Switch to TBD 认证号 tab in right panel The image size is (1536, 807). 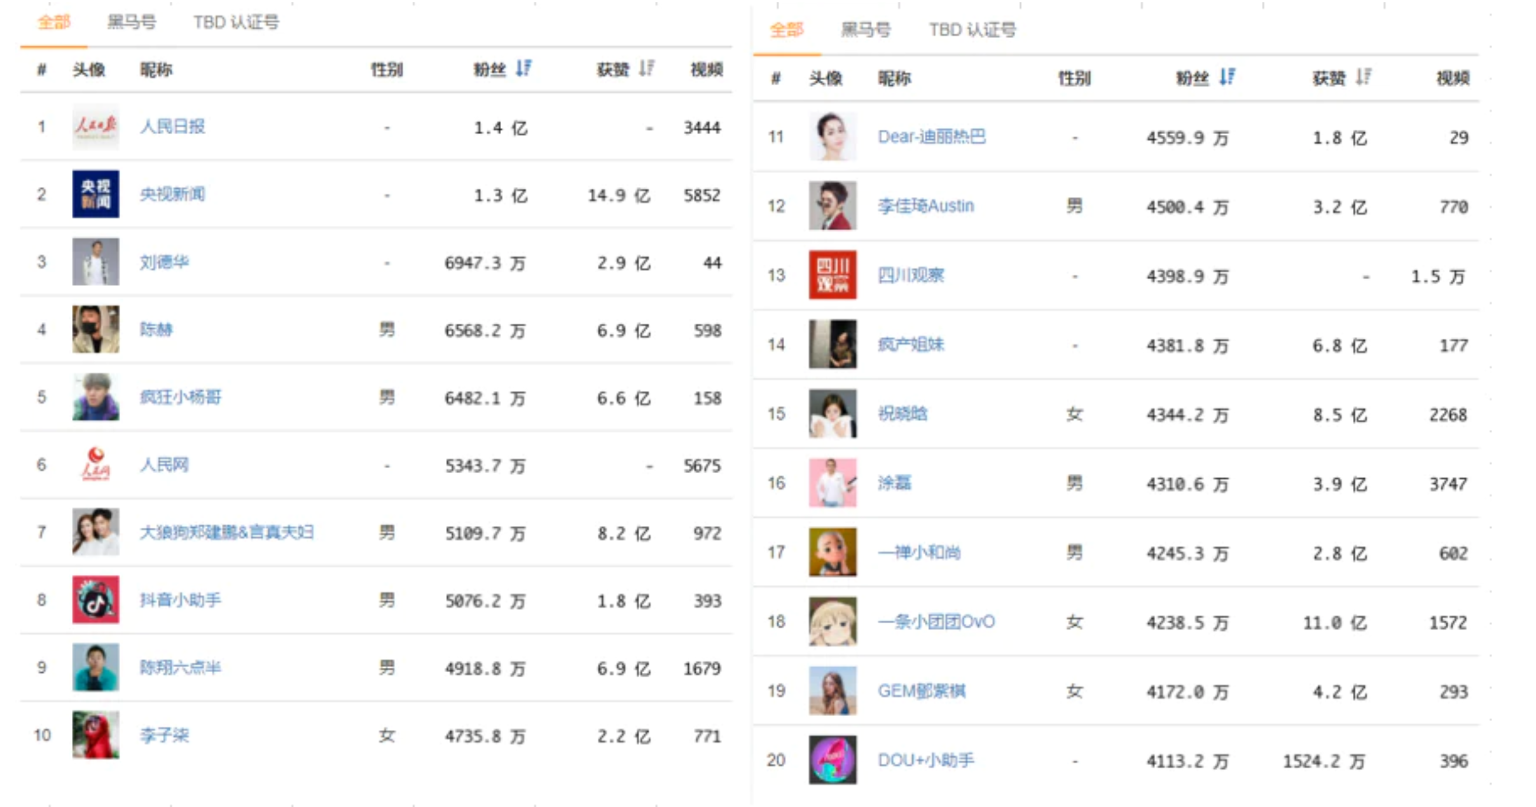[x=972, y=30]
